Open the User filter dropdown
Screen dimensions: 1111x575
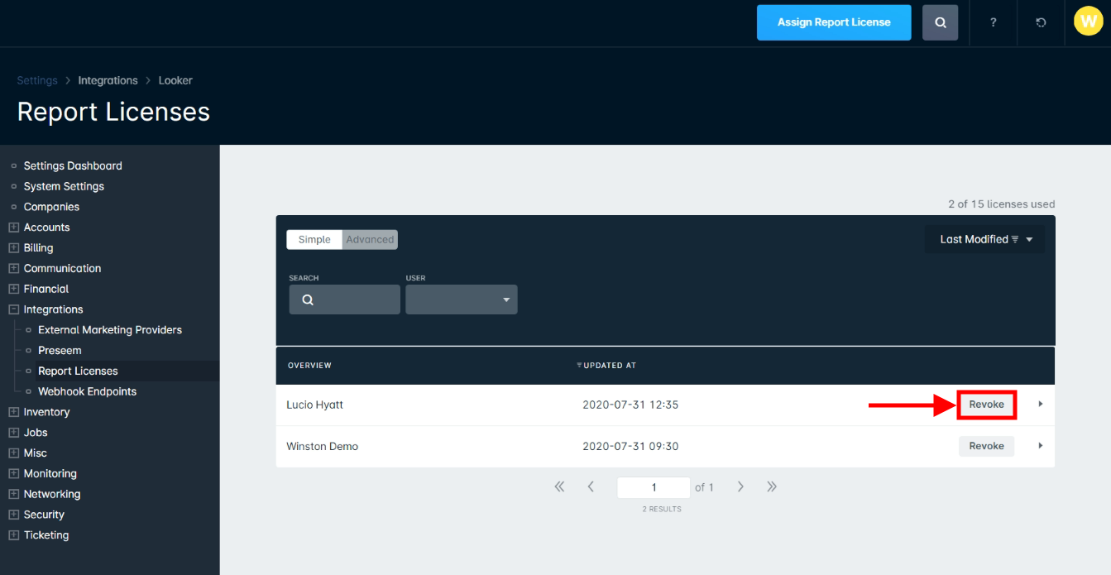(462, 299)
